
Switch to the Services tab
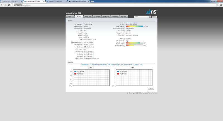click(115, 17)
